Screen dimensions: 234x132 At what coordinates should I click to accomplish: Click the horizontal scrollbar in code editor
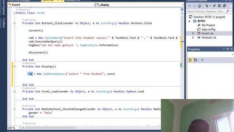click(50, 128)
